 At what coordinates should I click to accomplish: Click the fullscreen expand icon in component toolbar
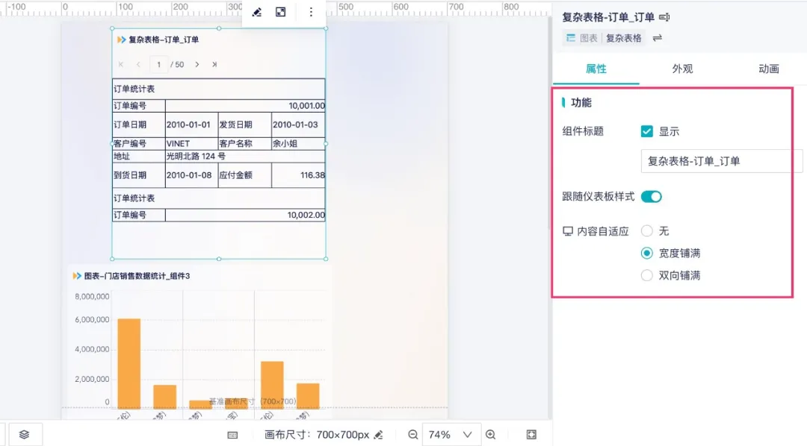[x=281, y=12]
